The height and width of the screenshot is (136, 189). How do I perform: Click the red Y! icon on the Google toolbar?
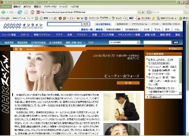(x=78, y=18)
